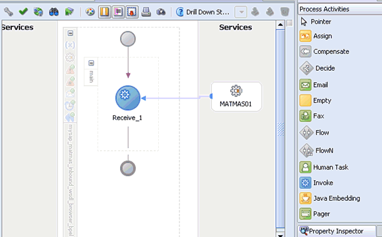
Task: Click the camera snapshot icon
Action: tap(161, 12)
